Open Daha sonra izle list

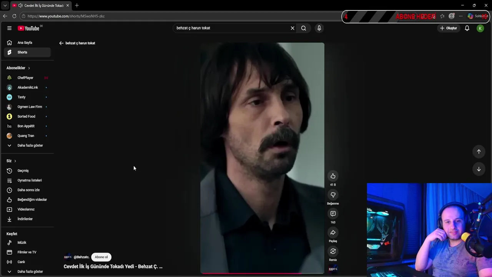pyautogui.click(x=27, y=190)
